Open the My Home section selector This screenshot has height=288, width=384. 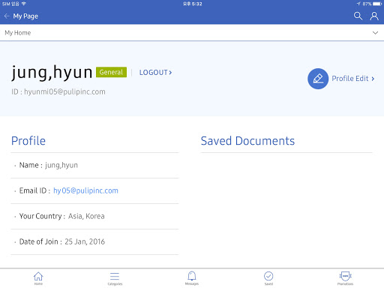[192, 33]
